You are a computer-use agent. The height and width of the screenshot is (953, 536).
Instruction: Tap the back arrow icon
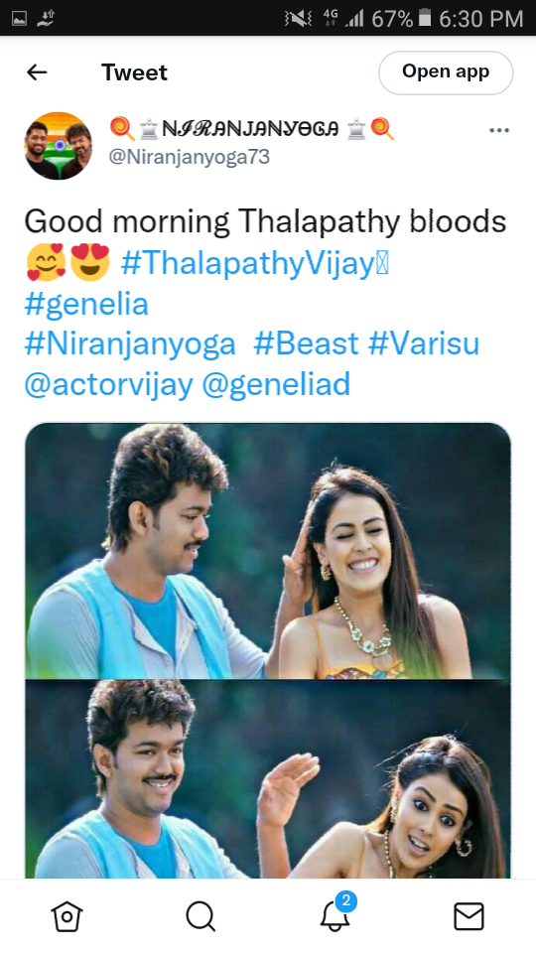(37, 72)
